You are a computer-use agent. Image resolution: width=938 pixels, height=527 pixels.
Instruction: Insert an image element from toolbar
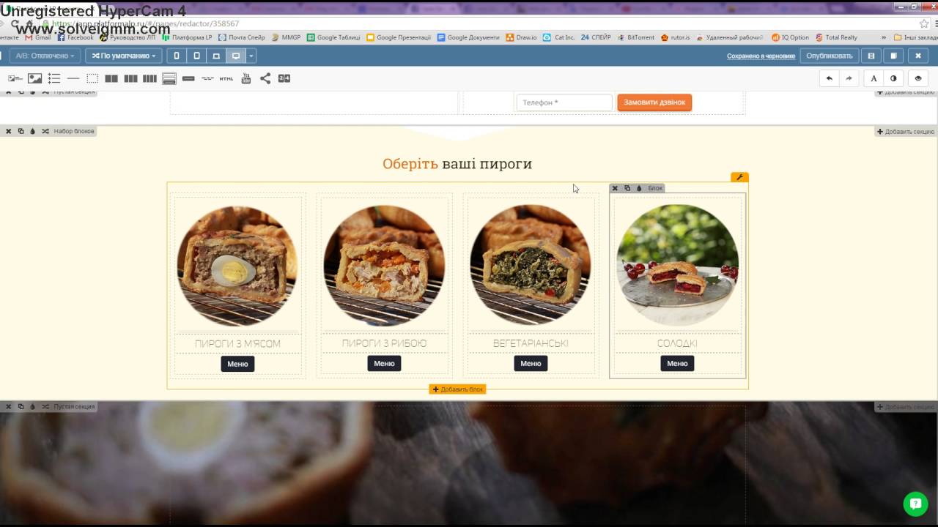34,78
